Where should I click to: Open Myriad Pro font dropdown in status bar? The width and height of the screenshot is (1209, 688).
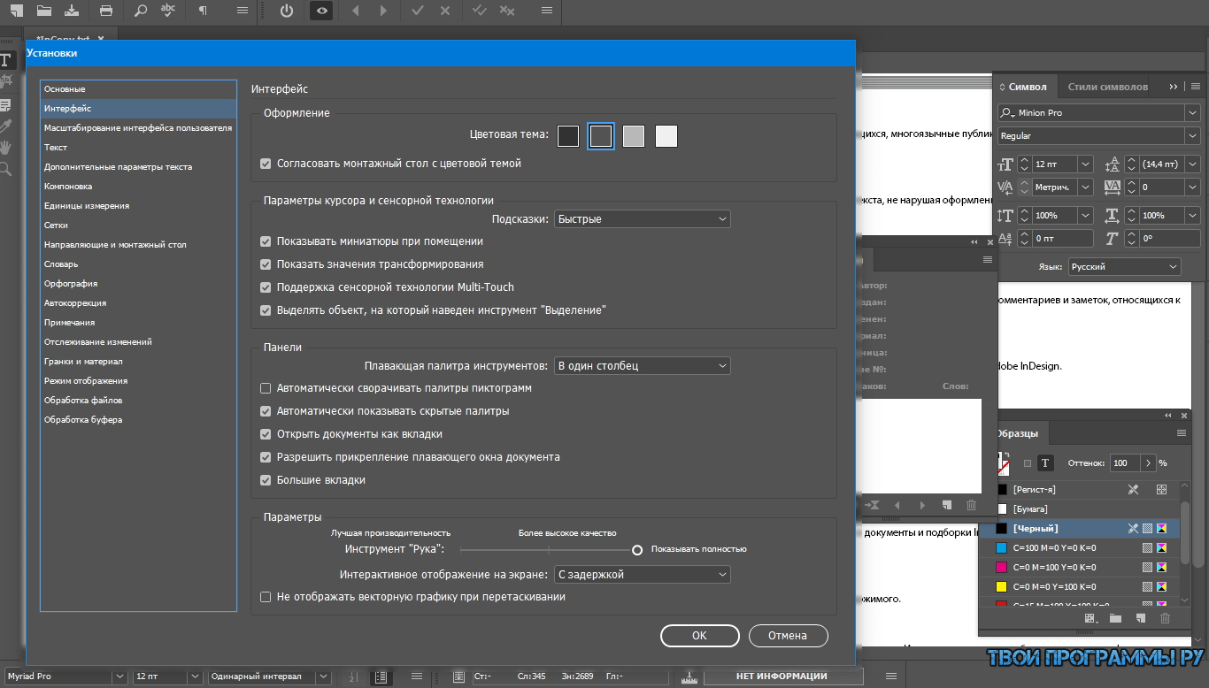coord(119,677)
